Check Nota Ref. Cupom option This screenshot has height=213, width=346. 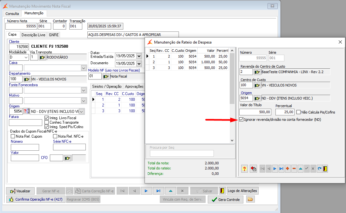click(x=13, y=136)
